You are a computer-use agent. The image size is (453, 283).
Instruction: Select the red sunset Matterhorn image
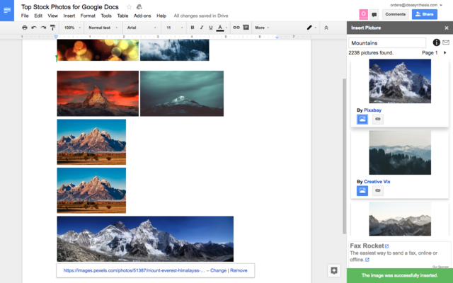pos(98,93)
